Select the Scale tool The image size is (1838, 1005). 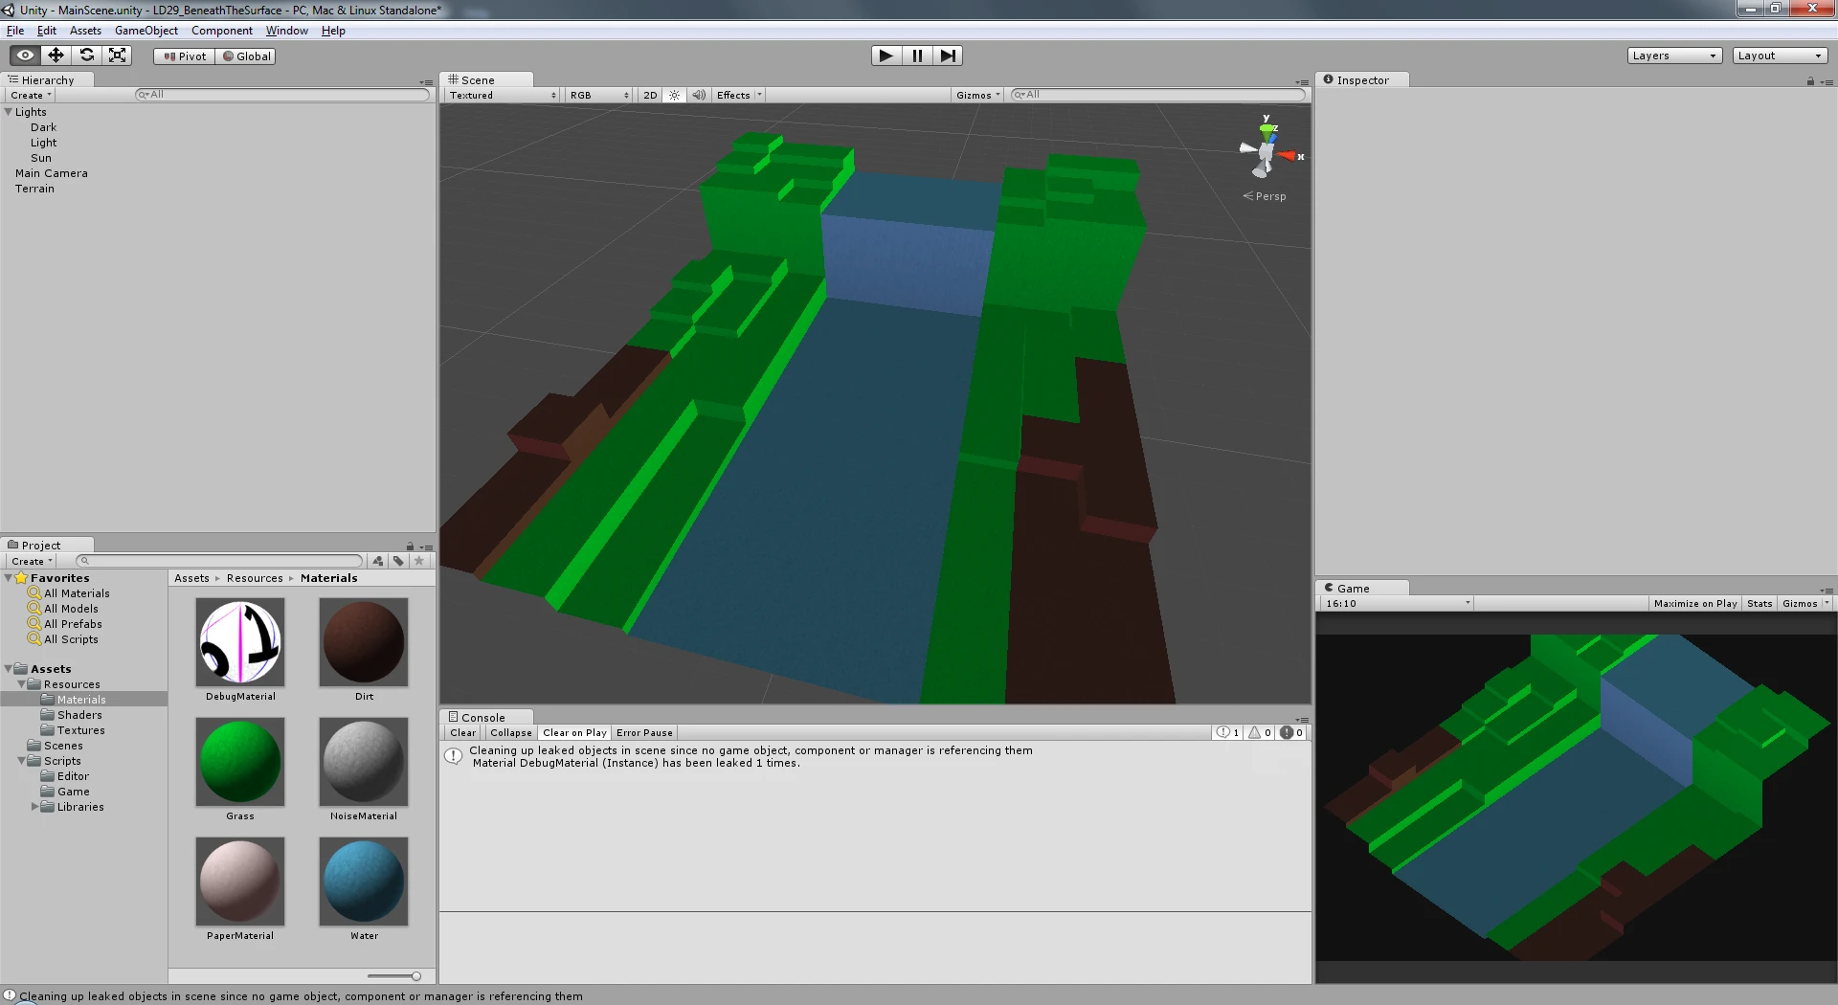[118, 56]
